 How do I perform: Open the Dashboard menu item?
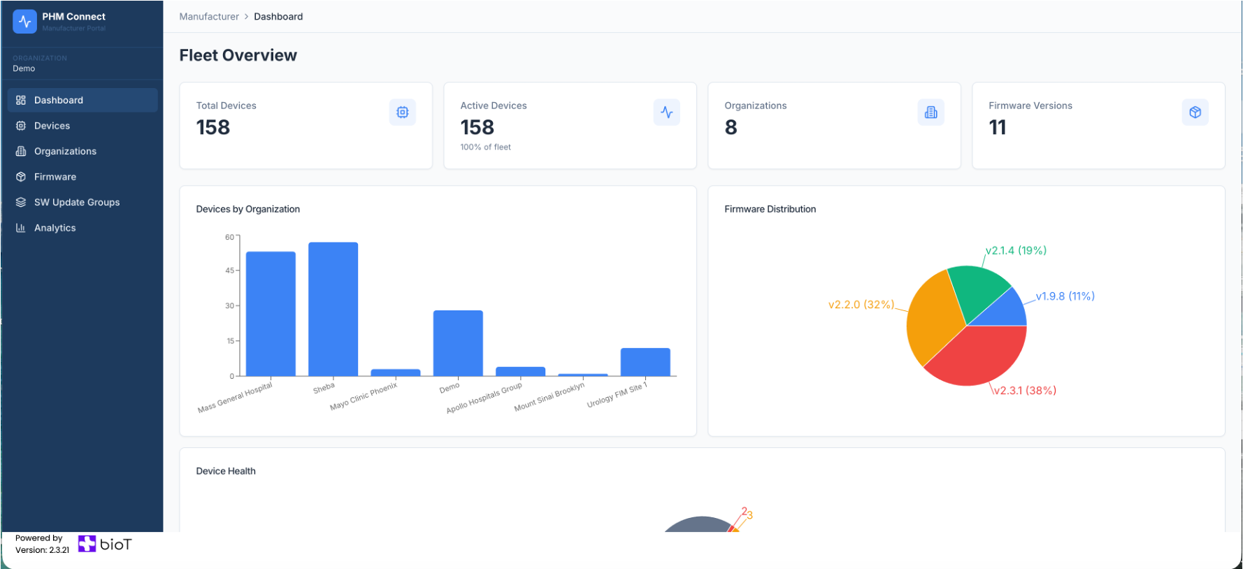coord(82,100)
